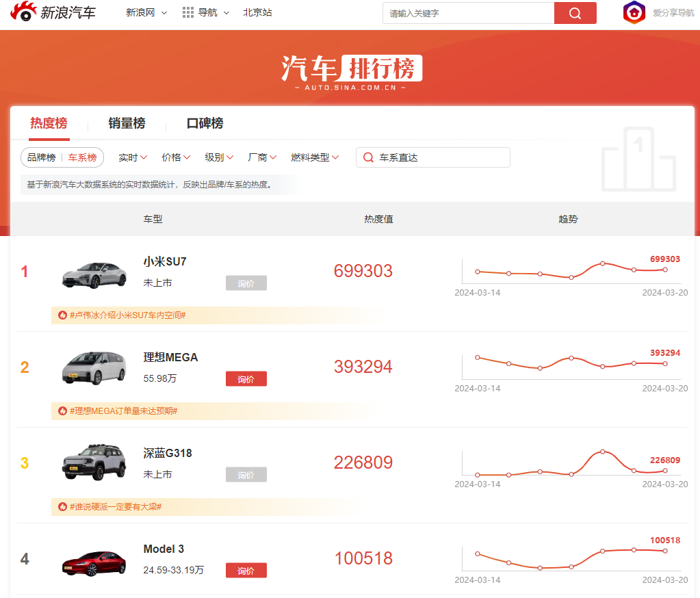
Task: Click the 699303 data point on SU7 trend chart
Action: (664, 270)
